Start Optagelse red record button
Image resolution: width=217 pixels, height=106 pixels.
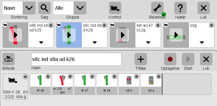point(170,59)
